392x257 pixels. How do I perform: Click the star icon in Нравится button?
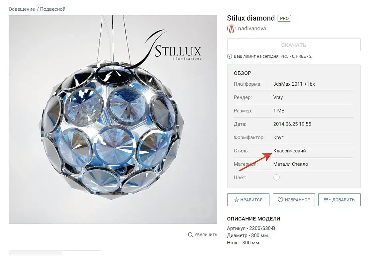coord(236,200)
